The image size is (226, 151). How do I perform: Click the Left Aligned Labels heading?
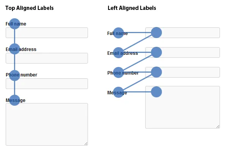[132, 8]
